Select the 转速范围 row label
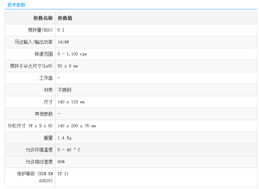 (44, 54)
